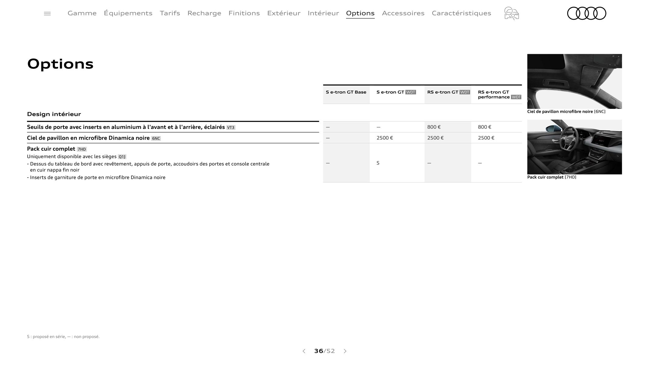Select the Finitions tab
The height and width of the screenshot is (365, 649).
tap(244, 13)
